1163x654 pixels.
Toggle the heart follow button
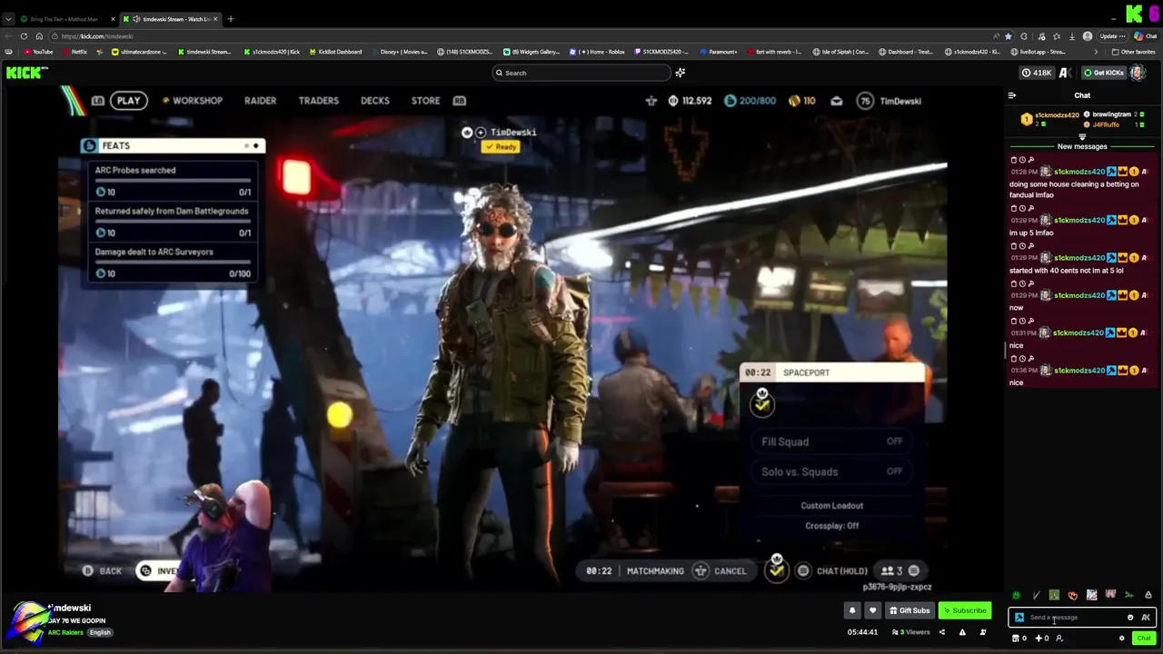(872, 610)
